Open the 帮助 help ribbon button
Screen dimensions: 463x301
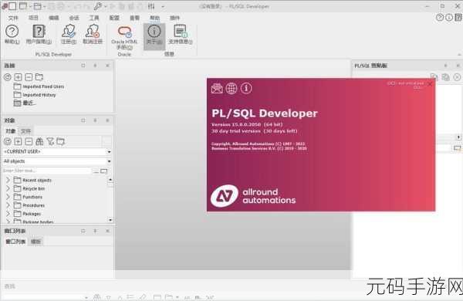(12, 35)
